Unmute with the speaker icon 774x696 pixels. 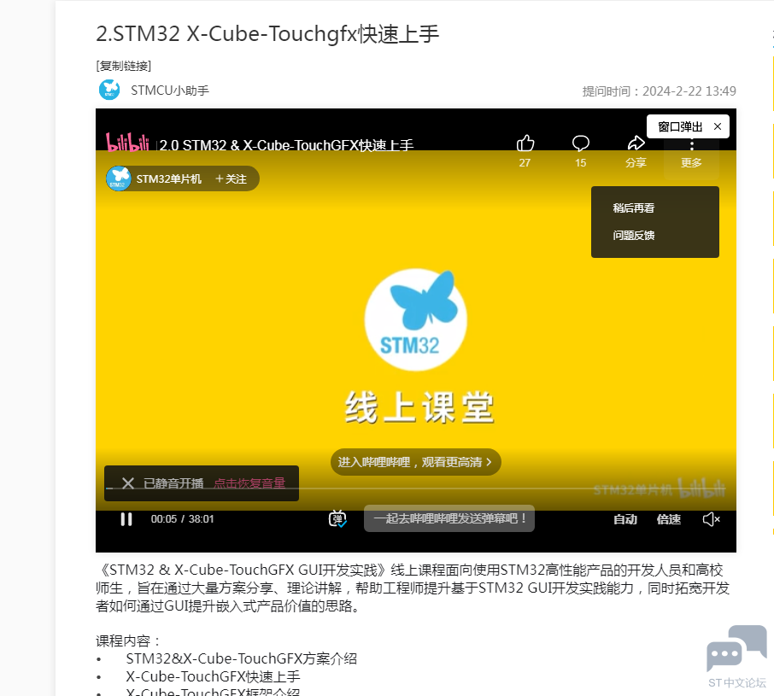[x=712, y=519]
